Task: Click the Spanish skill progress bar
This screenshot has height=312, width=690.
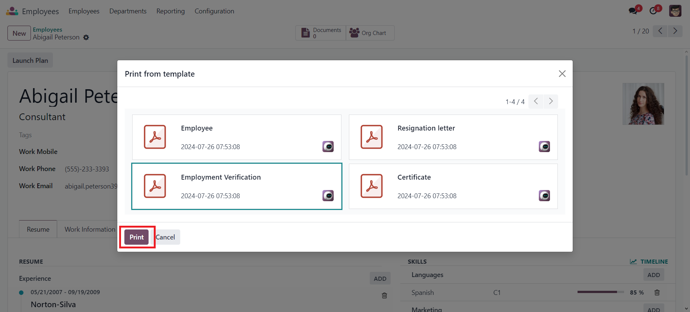Action: [x=600, y=292]
